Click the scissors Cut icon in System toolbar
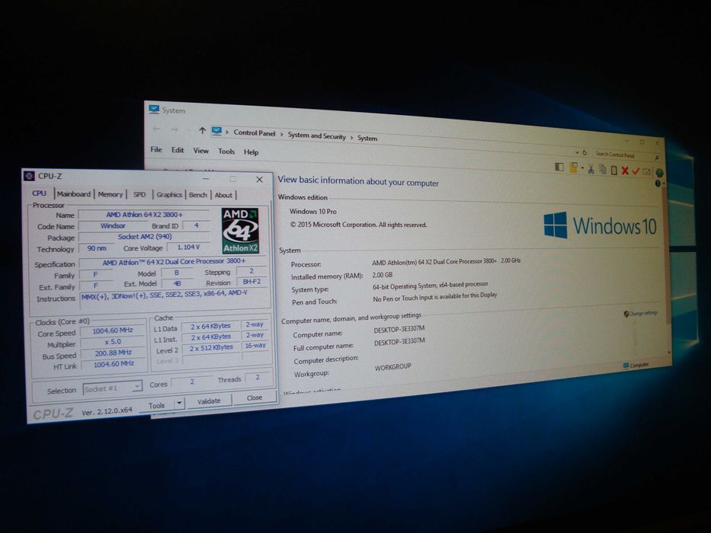711x533 pixels. point(591,170)
